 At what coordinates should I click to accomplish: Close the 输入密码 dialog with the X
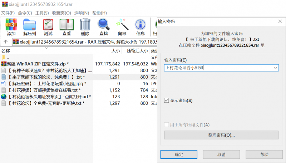280,21
